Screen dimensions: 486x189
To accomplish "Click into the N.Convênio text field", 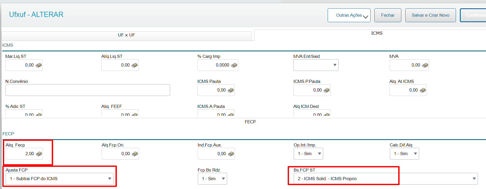I will click(x=88, y=90).
